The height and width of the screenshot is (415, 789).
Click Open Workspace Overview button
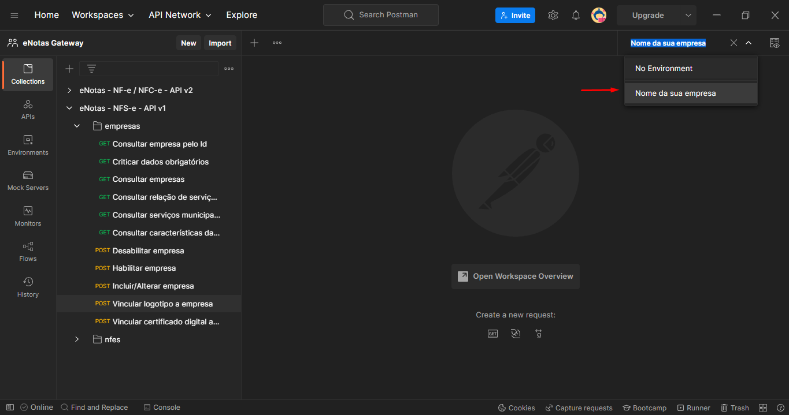[516, 276]
